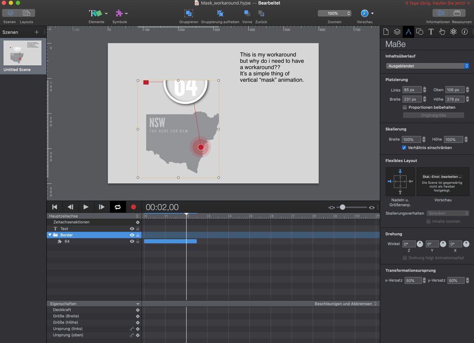The image size is (474, 343).
Task: Switch to the Szenen tab
Action: coord(10,13)
